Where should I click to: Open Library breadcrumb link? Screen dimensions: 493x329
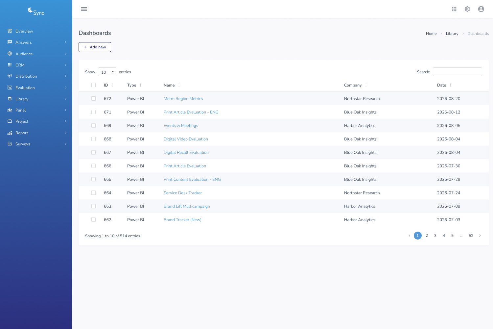click(452, 34)
